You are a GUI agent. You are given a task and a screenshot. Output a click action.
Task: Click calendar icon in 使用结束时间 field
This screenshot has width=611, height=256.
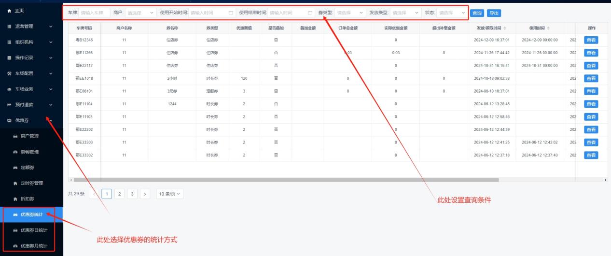pyautogui.click(x=310, y=13)
